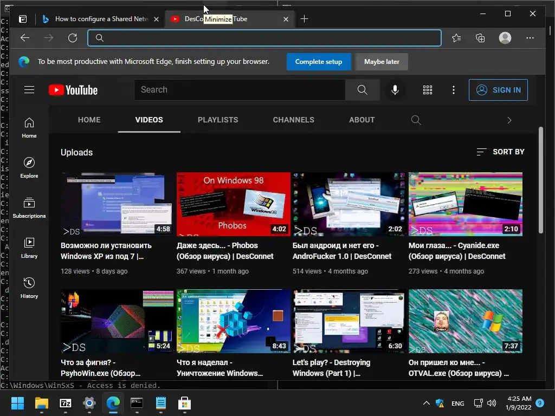The height and width of the screenshot is (416, 555).
Task: Show hidden system tray icons chevron
Action: click(427, 403)
